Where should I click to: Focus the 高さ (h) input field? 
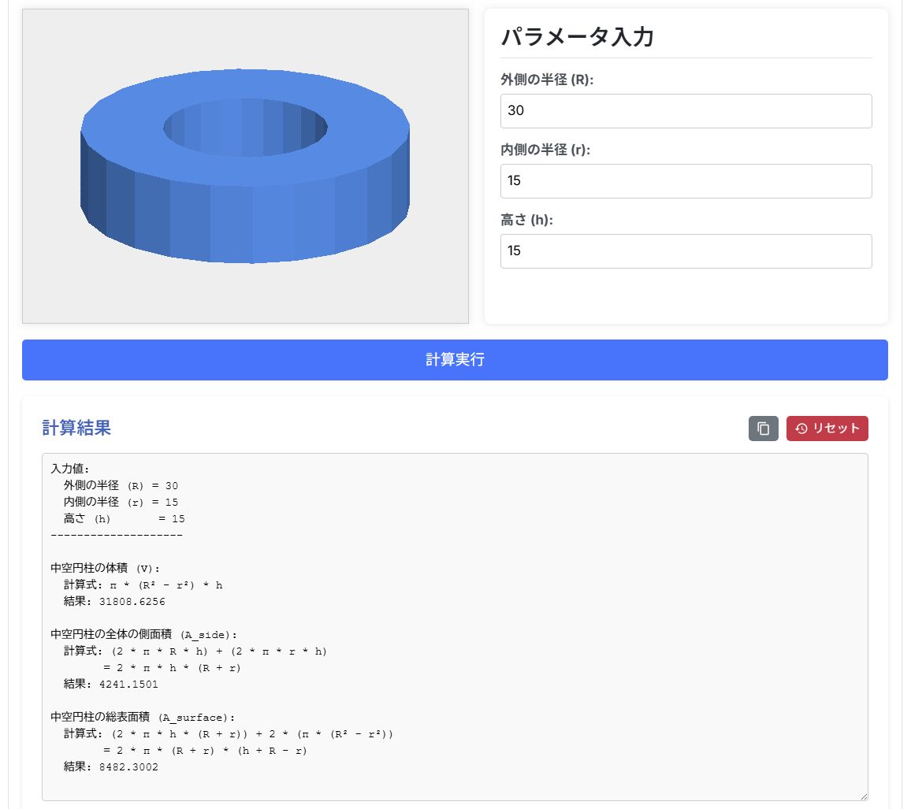[x=686, y=251]
